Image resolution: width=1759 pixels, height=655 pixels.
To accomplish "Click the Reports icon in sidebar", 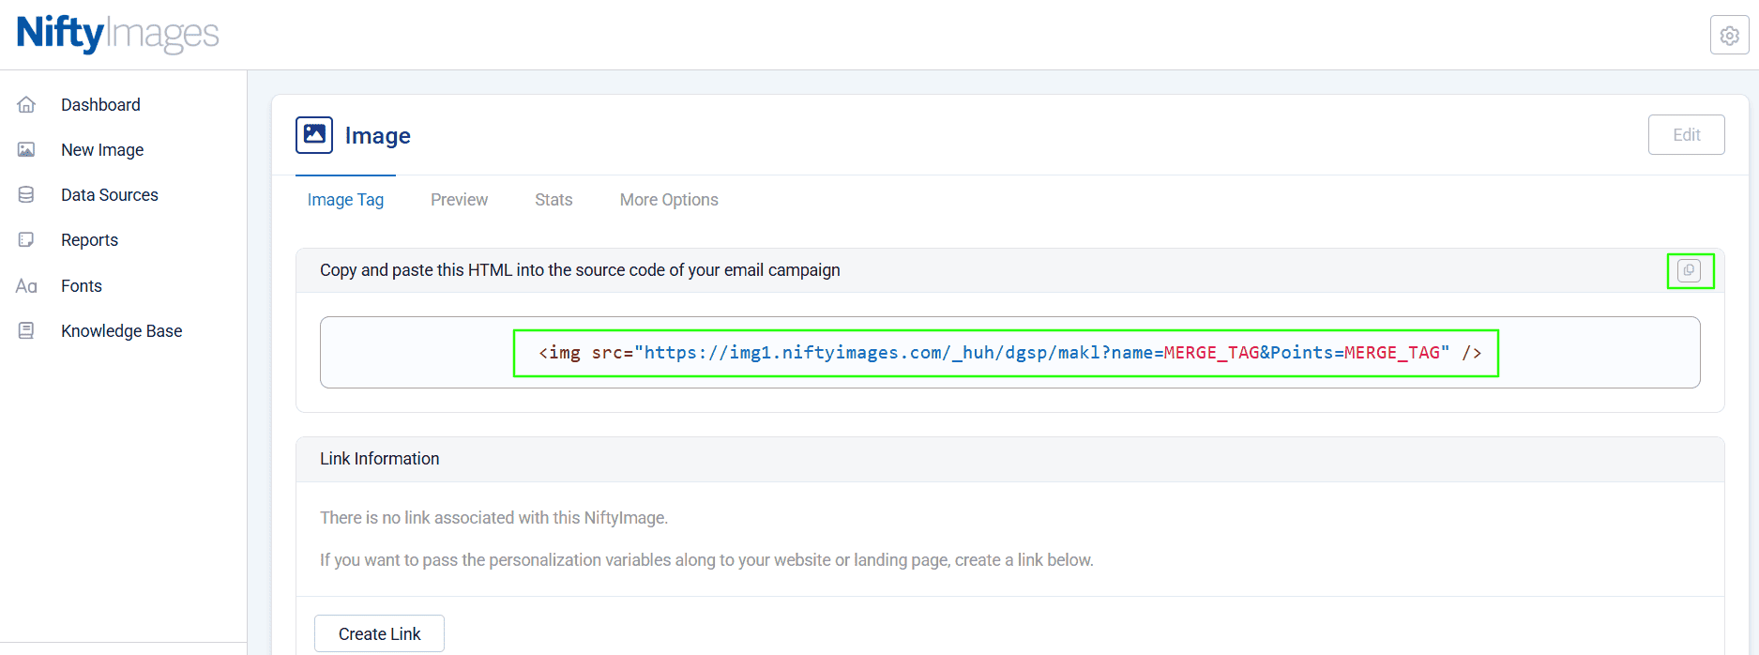I will pos(26,240).
